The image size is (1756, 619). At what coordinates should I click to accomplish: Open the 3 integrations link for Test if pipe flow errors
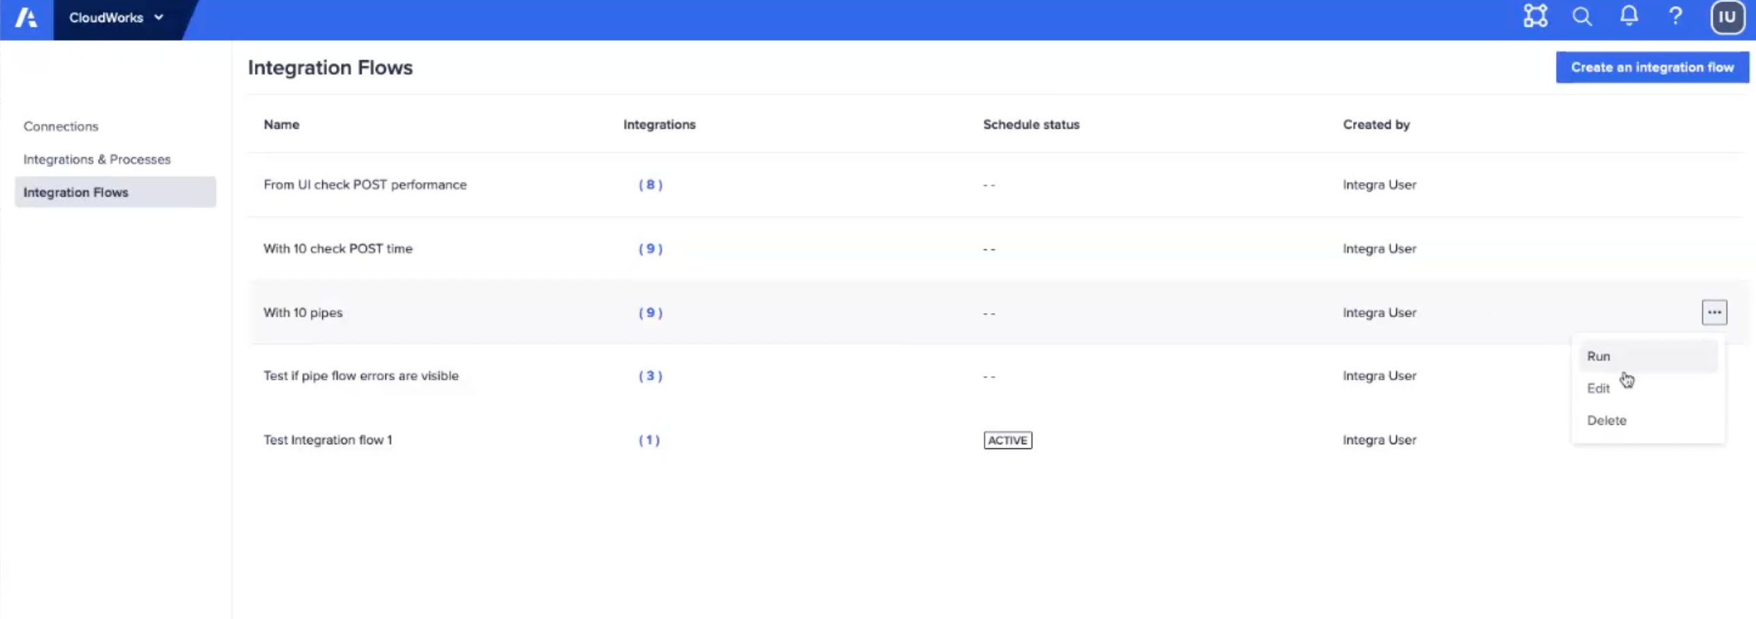[x=649, y=375]
